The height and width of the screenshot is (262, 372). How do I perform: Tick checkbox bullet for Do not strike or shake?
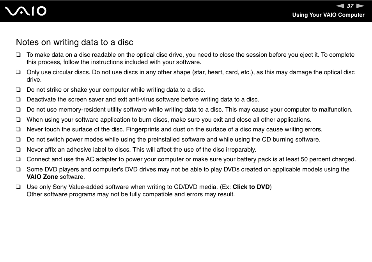[18, 90]
